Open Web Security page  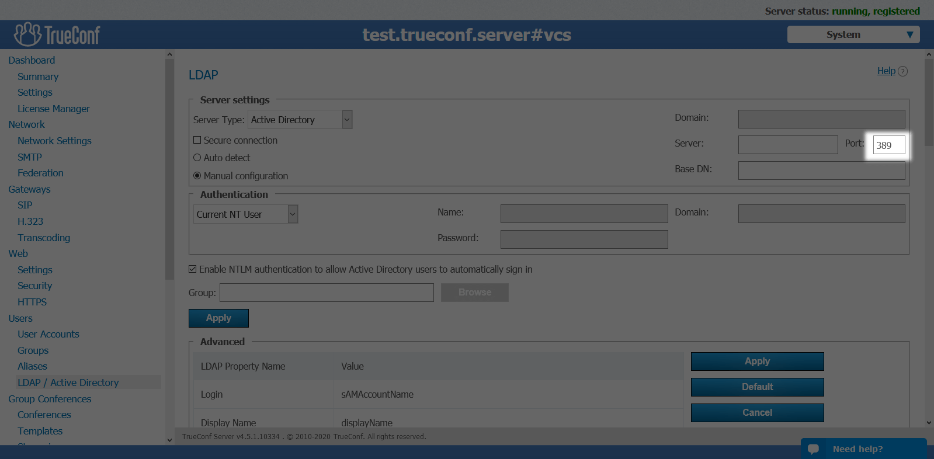pyautogui.click(x=34, y=286)
